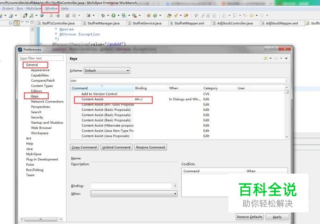The width and height of the screenshot is (320, 224).
Task: Toggle Link with Editor icon in left panel
Action: (x=17, y=23)
